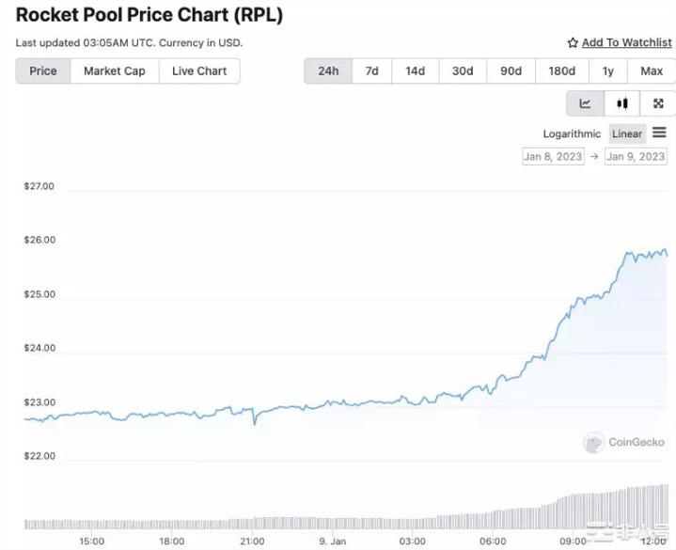Toggle the Linear scale
The height and width of the screenshot is (550, 676).
[x=627, y=134]
